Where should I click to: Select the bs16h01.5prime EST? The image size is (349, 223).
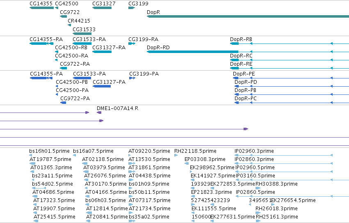coord(30,155)
